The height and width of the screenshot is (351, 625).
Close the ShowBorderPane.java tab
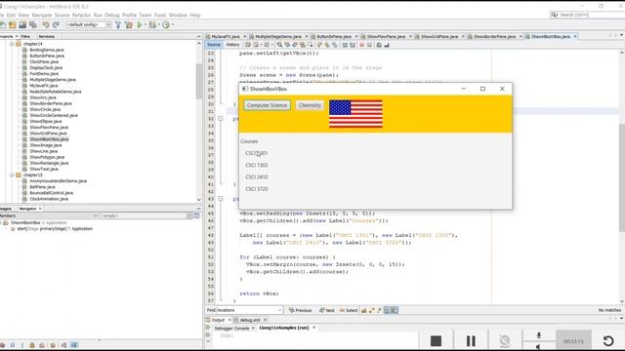[x=521, y=36]
